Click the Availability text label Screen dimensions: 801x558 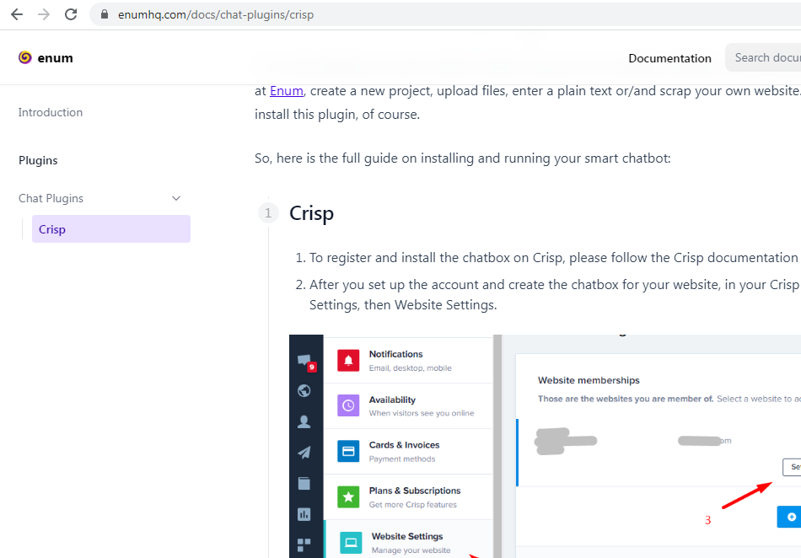pos(392,400)
